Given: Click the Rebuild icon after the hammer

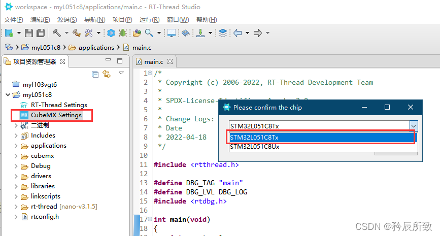Looking at the screenshot, I should pyautogui.click(x=76, y=33).
